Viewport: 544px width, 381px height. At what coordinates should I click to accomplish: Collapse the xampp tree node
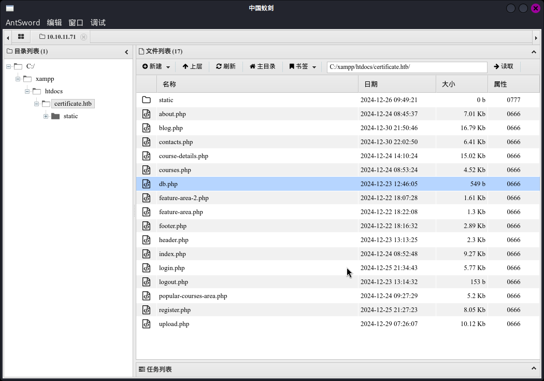coord(18,79)
